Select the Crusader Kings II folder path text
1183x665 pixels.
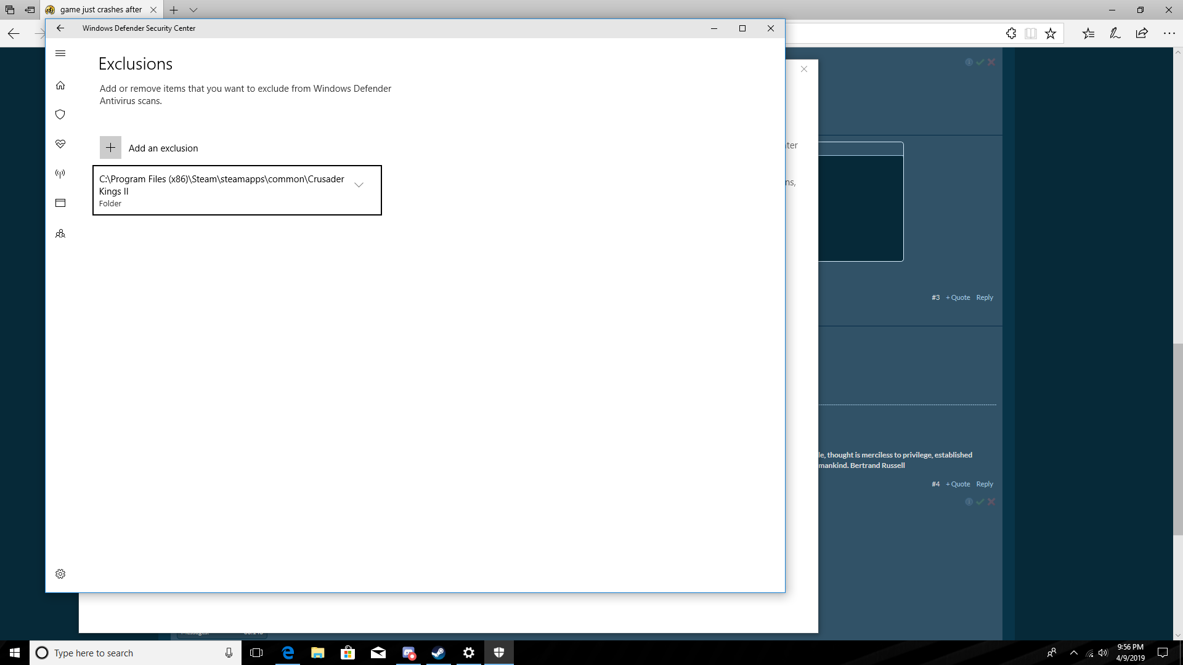222,185
